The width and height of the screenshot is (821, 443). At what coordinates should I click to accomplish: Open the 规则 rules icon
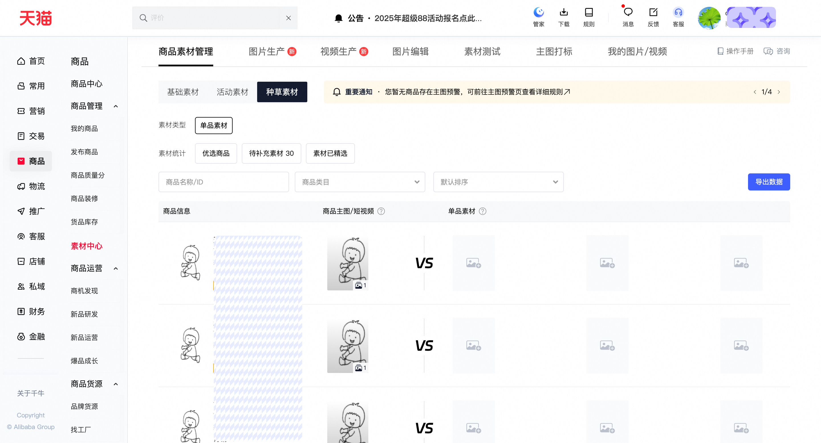click(x=589, y=17)
